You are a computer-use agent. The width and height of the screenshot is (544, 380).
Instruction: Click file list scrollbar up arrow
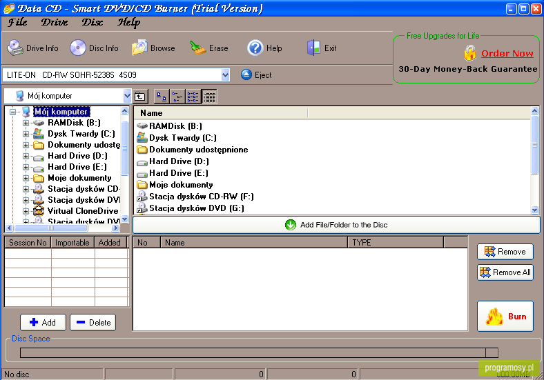[x=534, y=111]
